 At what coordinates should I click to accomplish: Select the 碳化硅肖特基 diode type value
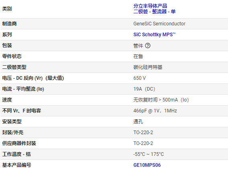pos(148,67)
